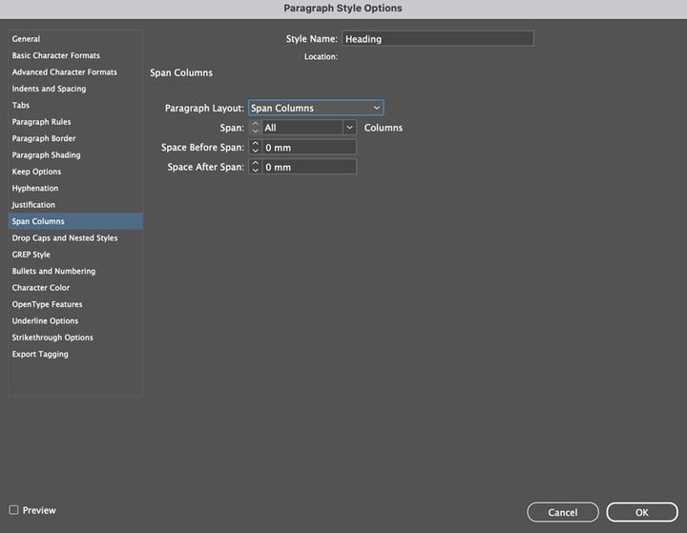Enable the Preview checkbox
The width and height of the screenshot is (687, 533).
(x=13, y=510)
